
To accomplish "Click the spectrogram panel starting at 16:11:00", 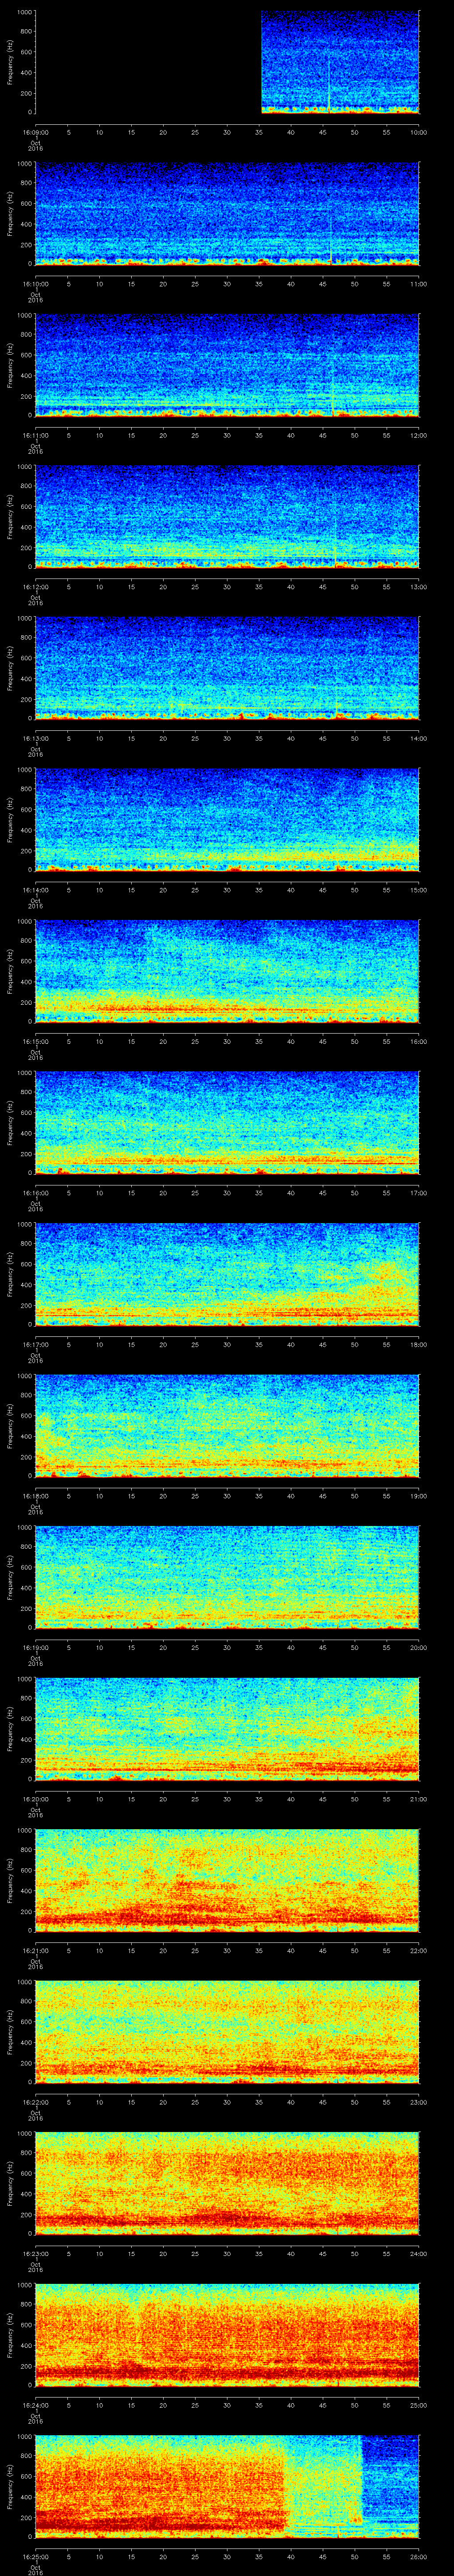I will coord(227,365).
